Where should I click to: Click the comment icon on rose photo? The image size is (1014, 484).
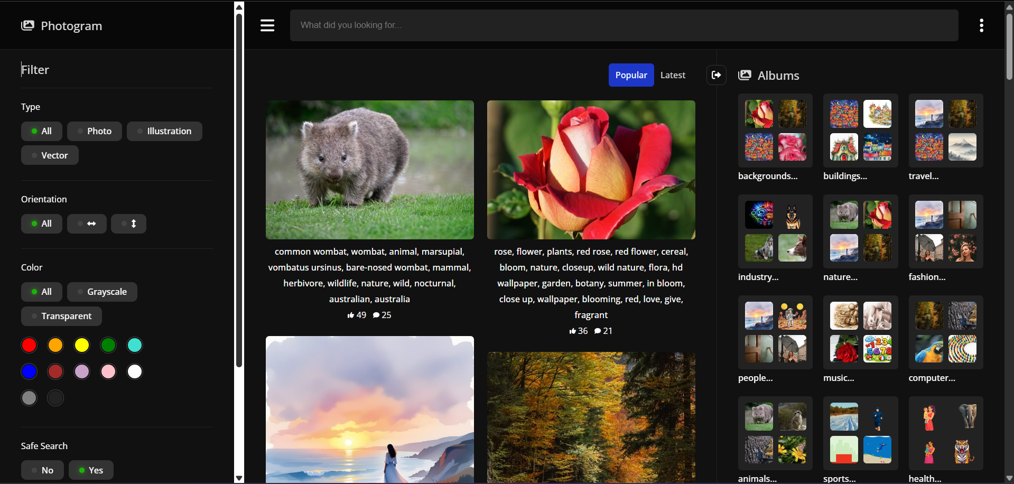click(598, 331)
